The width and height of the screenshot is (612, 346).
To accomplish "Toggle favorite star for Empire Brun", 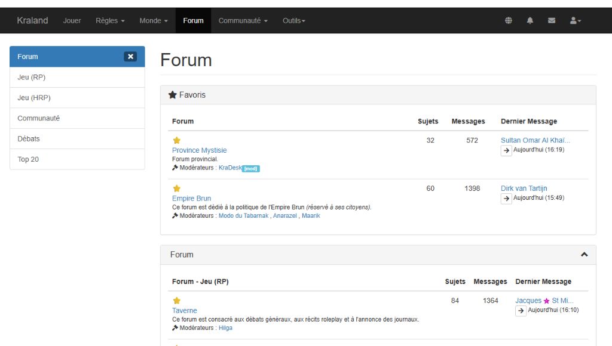I will click(x=176, y=189).
